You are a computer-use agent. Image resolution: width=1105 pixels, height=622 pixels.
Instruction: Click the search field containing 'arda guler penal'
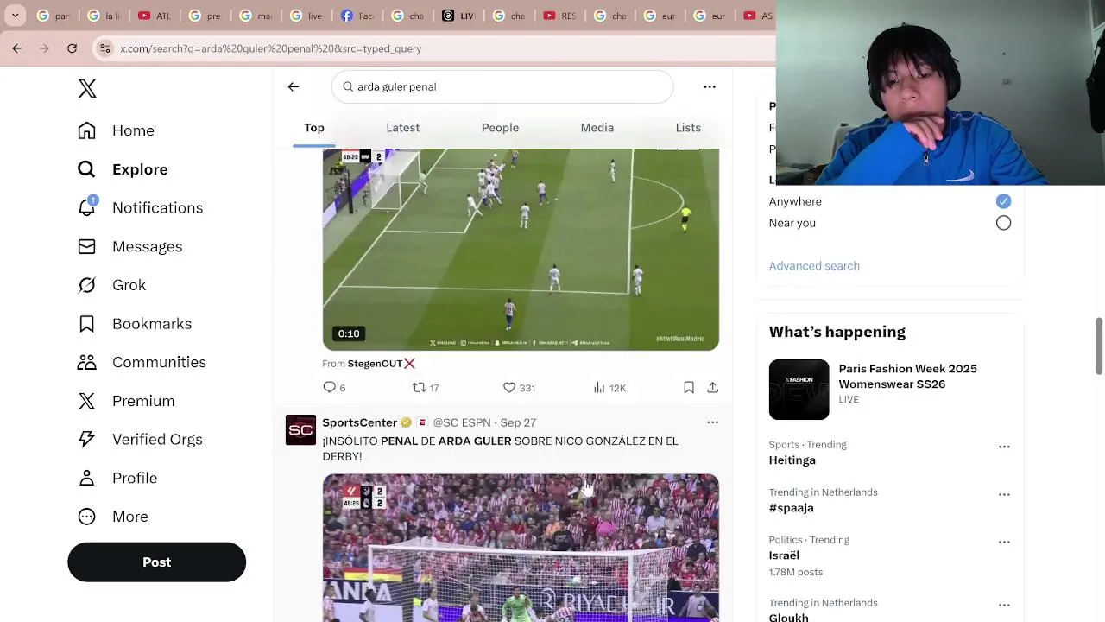pos(502,86)
